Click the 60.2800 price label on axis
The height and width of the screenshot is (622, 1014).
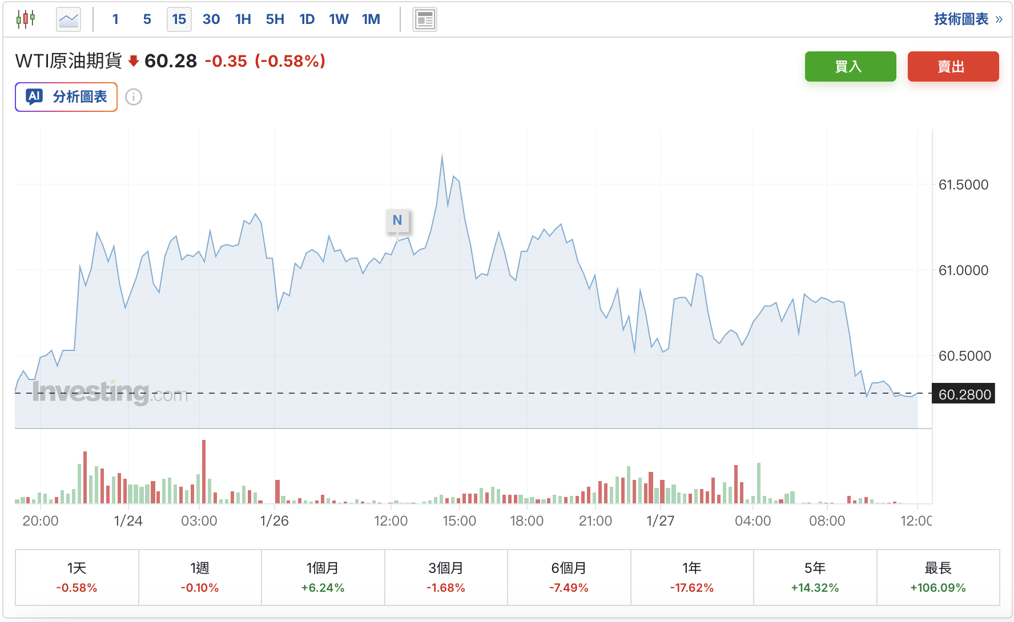coord(963,394)
